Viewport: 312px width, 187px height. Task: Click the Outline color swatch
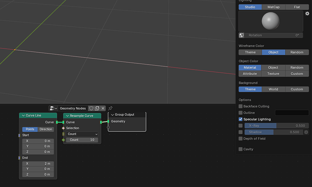292,112
